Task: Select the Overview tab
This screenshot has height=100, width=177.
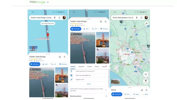Action: tap(73, 67)
